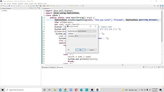Maximize the editor area
164x92 pixels.
[x=163, y=8]
